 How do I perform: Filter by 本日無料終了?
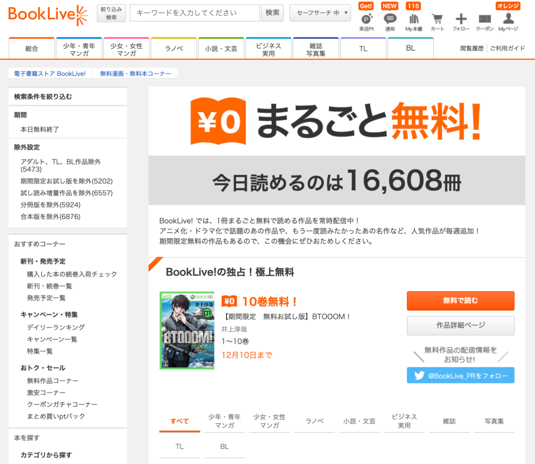click(40, 129)
